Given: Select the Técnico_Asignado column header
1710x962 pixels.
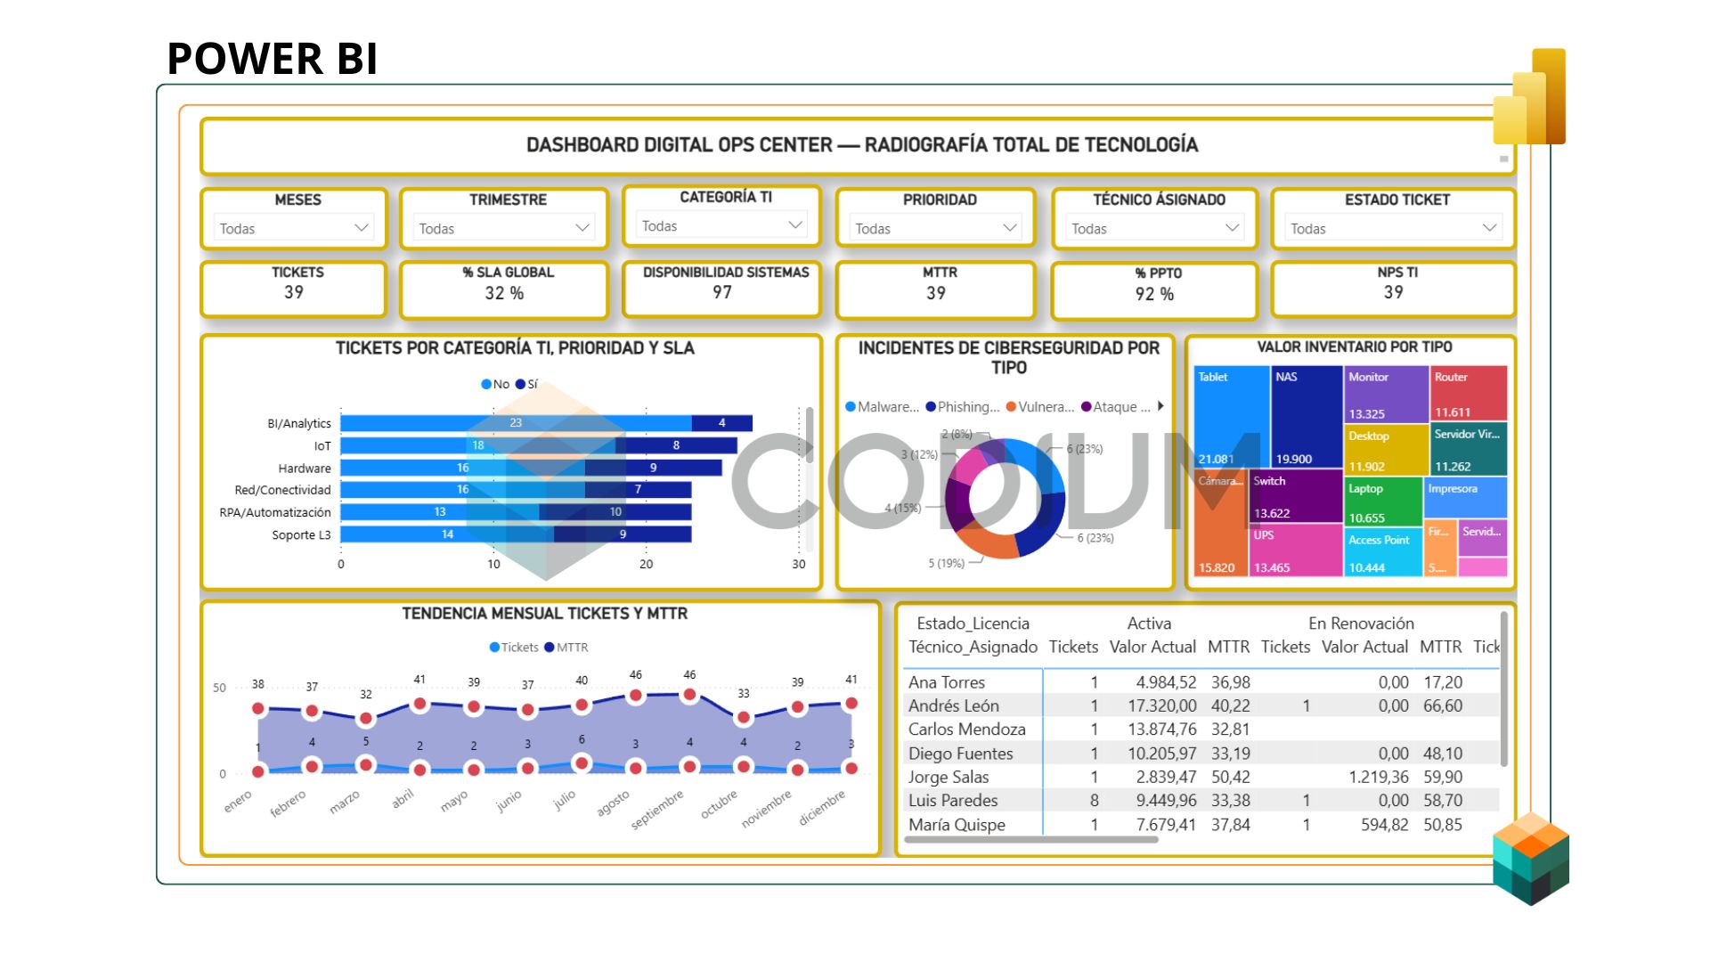Looking at the screenshot, I should [973, 647].
